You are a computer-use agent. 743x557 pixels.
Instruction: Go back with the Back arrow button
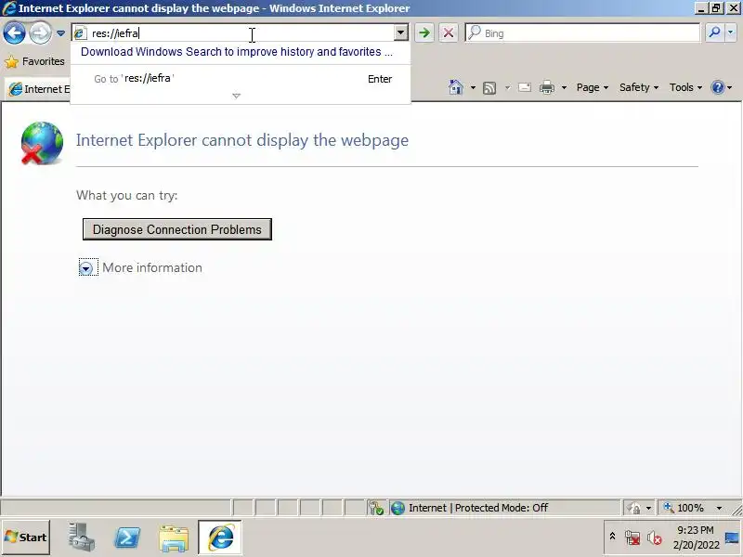coord(14,33)
